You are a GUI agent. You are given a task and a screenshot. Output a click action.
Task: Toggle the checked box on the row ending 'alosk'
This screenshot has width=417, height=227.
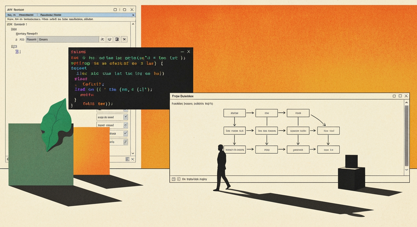point(125,134)
